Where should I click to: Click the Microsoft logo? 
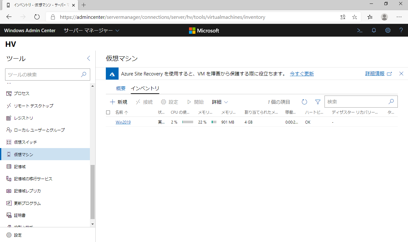click(204, 31)
